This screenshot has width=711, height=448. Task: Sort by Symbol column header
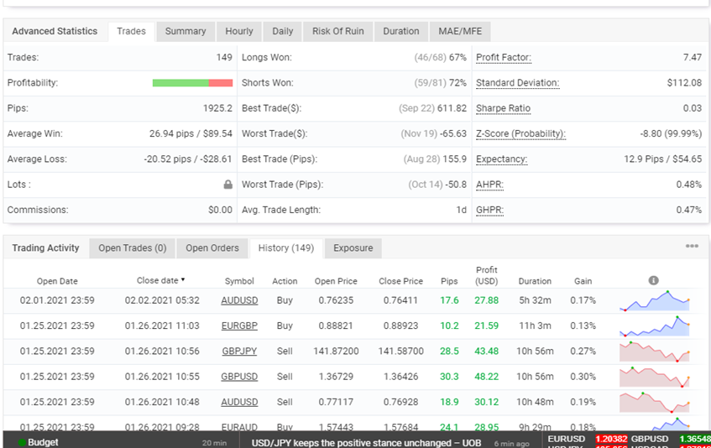pyautogui.click(x=239, y=281)
